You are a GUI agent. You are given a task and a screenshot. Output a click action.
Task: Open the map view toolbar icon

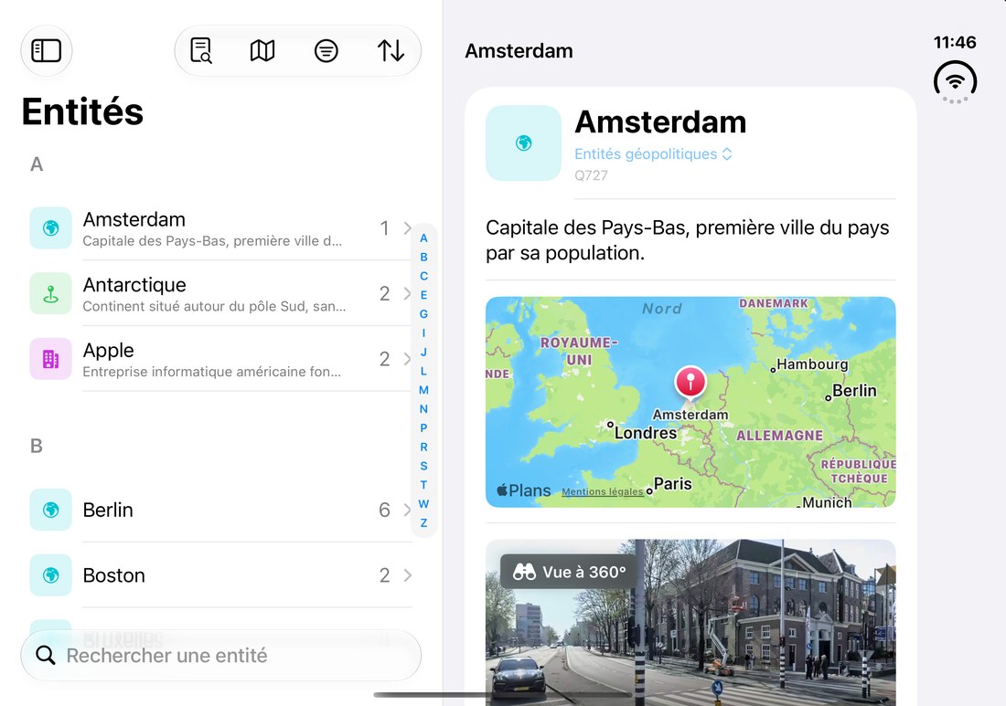(262, 50)
